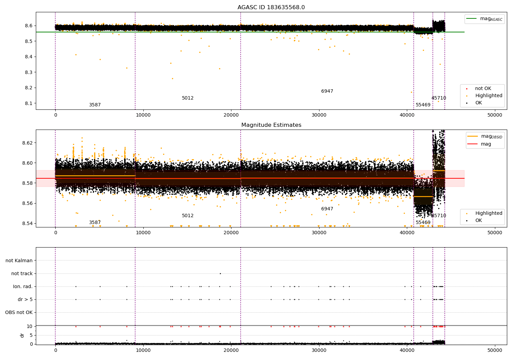Click obsid label 3587 in top panel

click(95, 105)
